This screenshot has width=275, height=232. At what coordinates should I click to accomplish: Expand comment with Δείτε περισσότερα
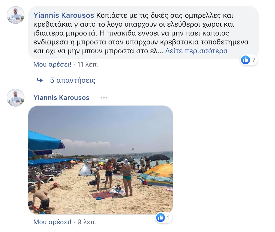click(x=196, y=51)
